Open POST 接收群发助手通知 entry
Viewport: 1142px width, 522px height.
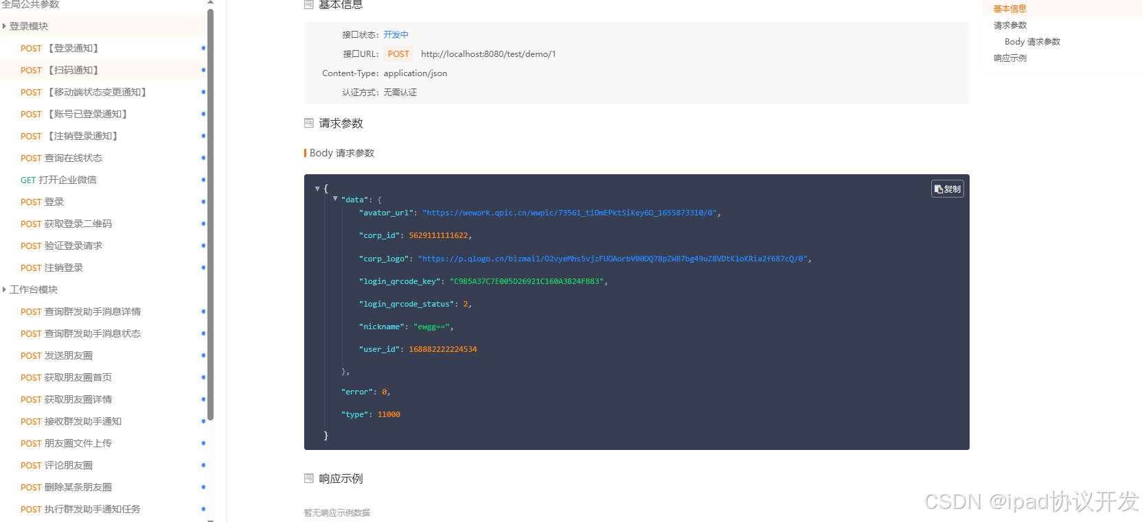coord(103,421)
